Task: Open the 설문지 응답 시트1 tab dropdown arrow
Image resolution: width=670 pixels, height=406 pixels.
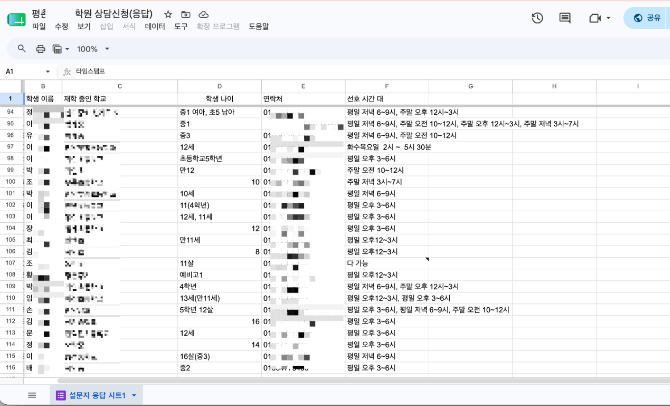Action: point(134,395)
